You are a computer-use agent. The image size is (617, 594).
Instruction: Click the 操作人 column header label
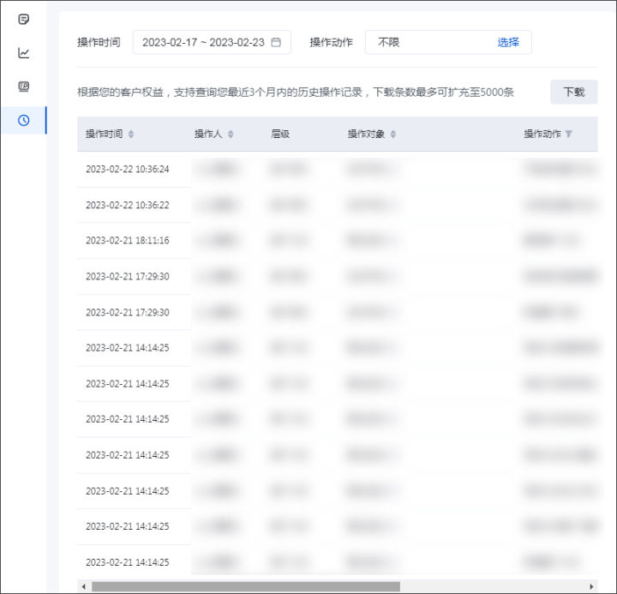(x=208, y=134)
